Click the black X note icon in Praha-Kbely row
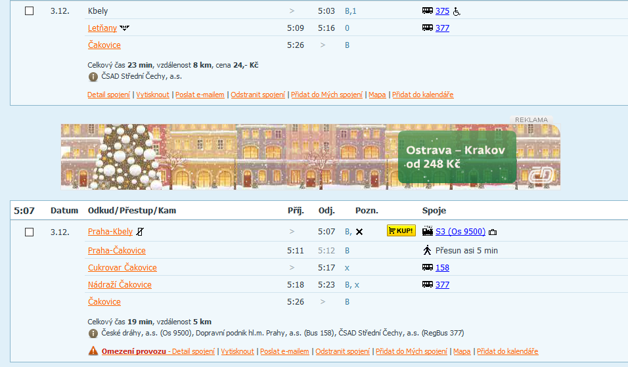Image resolution: width=628 pixels, height=367 pixels. coord(359,232)
